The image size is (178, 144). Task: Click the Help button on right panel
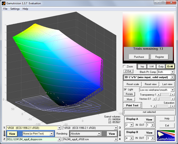(x=167, y=118)
